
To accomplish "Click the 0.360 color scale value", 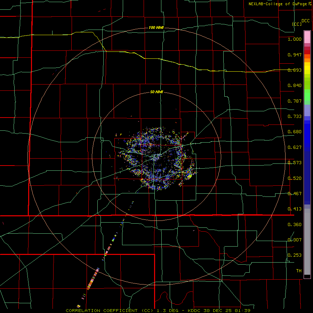I will (295, 225).
